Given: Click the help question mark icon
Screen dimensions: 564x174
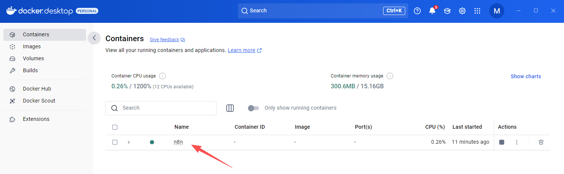Looking at the screenshot, I should pos(417,11).
